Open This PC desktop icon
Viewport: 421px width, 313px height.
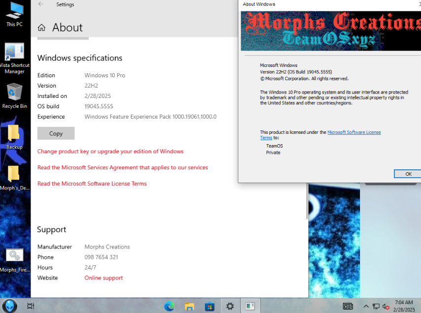pos(14,14)
